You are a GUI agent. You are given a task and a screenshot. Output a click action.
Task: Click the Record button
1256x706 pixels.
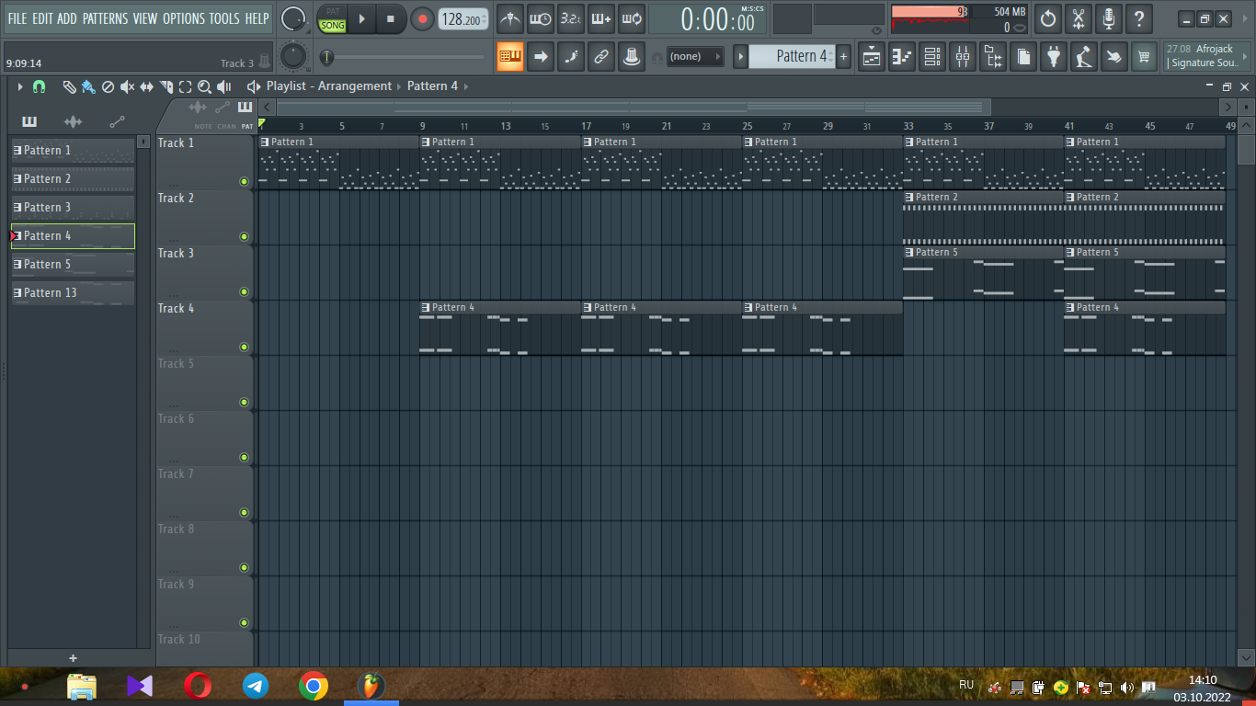click(x=422, y=18)
